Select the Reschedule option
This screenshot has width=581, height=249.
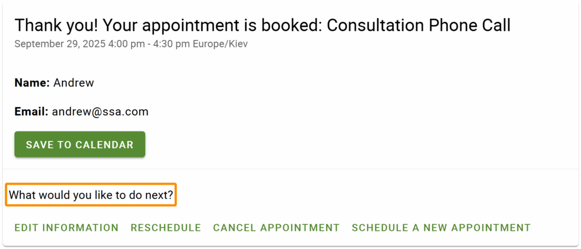(166, 228)
